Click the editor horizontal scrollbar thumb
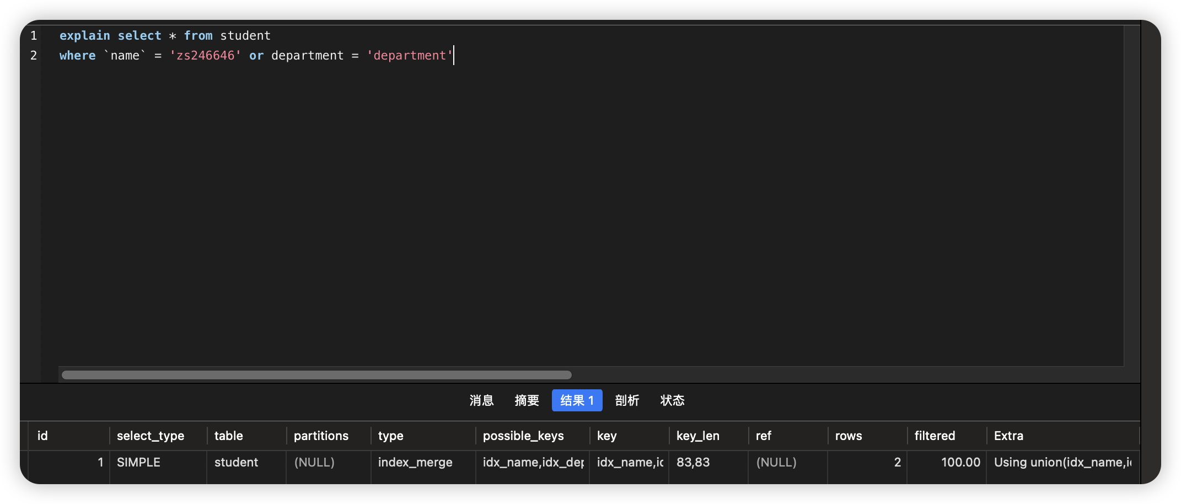 click(x=316, y=375)
